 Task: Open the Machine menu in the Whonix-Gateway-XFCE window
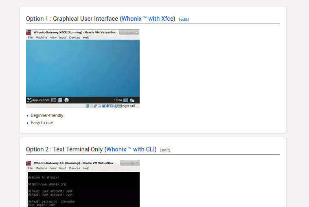pos(42,37)
